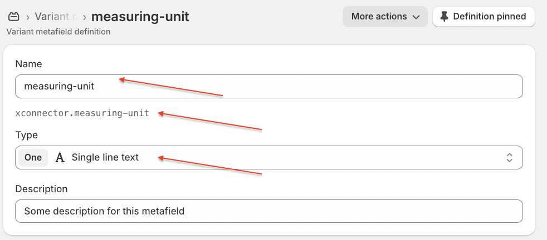Click the 'A' text type icon
This screenshot has height=240, width=547.
pos(60,157)
